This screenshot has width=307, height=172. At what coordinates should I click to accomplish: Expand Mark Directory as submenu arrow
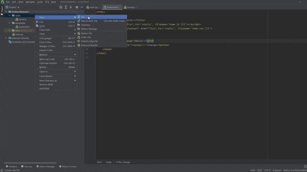pos(75,81)
